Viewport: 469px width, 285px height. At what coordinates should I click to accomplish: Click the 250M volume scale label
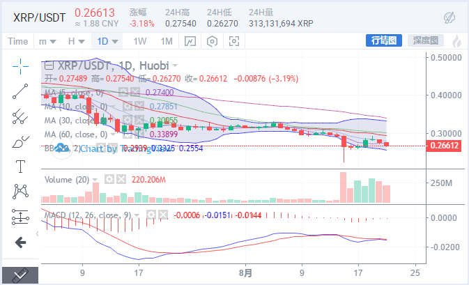coord(441,183)
